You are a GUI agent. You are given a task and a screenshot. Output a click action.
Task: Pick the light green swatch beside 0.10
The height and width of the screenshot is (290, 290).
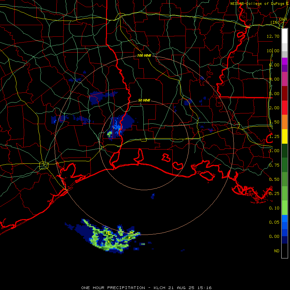285,208
